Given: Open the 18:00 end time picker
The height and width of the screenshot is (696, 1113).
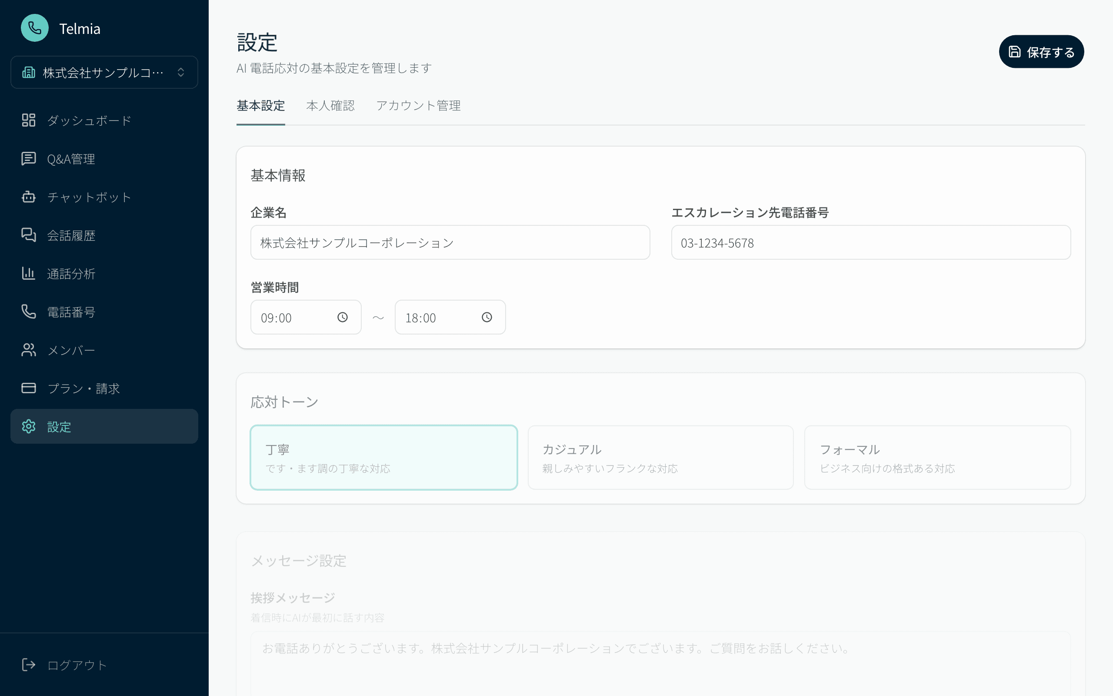Looking at the screenshot, I should (487, 317).
